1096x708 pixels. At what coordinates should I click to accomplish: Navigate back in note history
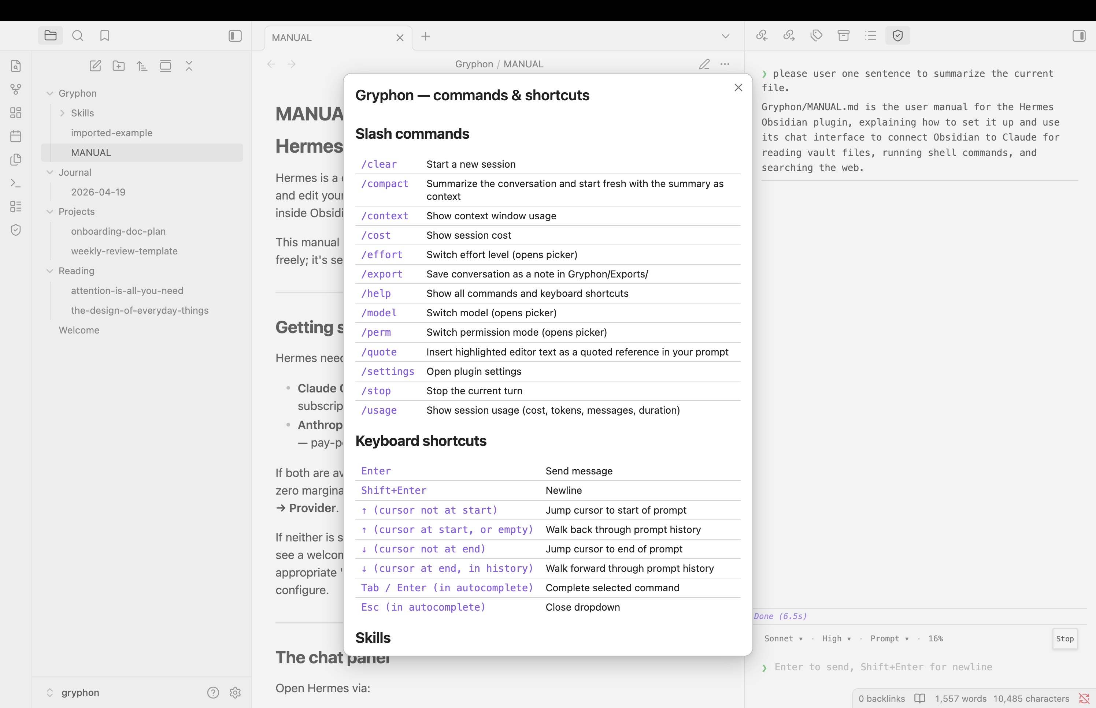[x=271, y=64]
